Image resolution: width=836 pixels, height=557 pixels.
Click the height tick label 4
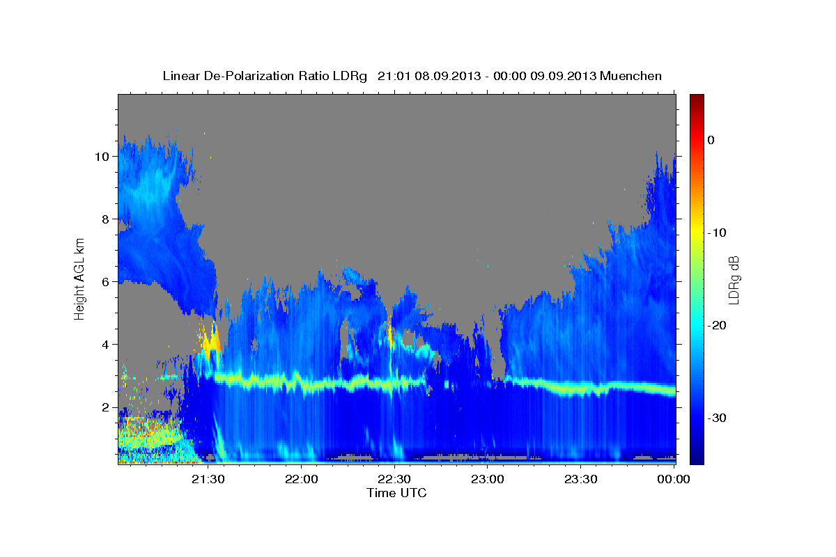(x=105, y=344)
